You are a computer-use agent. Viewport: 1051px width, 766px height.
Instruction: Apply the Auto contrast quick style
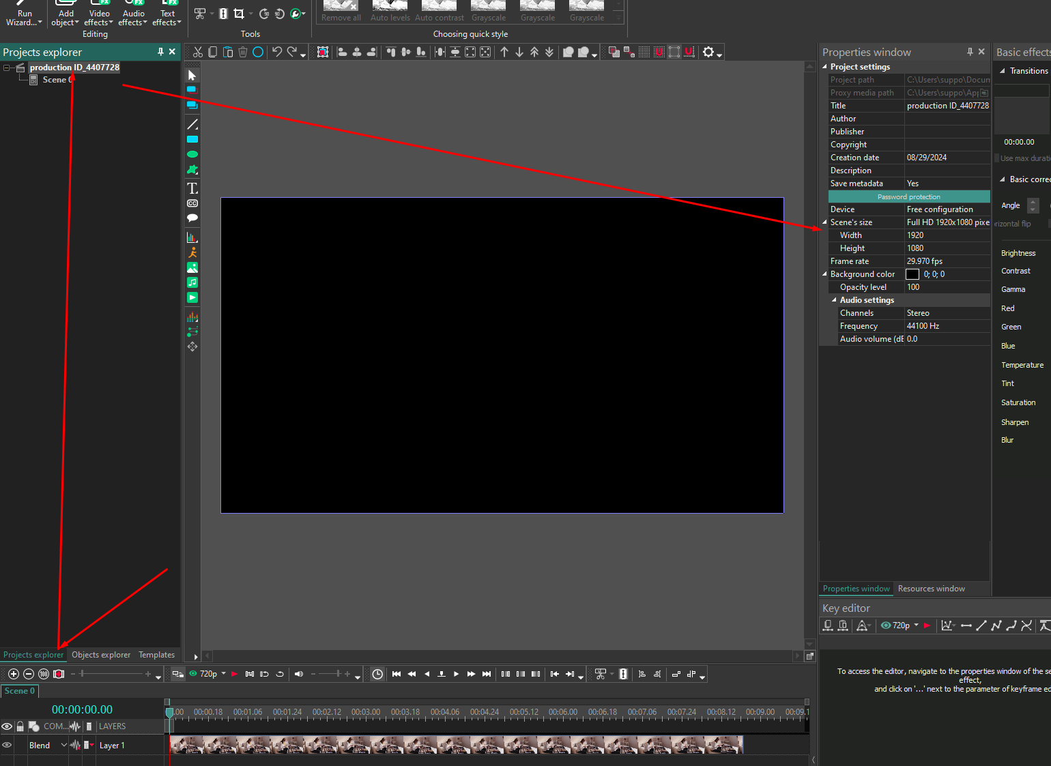click(x=440, y=12)
